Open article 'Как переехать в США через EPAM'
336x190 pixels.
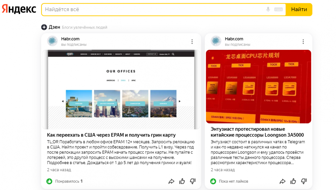(111, 135)
